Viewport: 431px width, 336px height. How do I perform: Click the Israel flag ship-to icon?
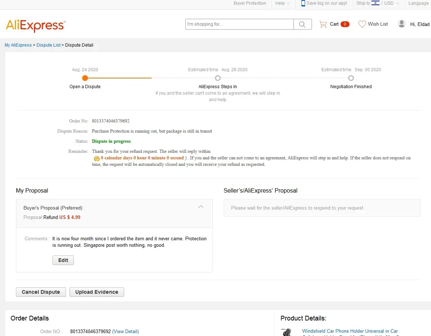[x=375, y=3]
